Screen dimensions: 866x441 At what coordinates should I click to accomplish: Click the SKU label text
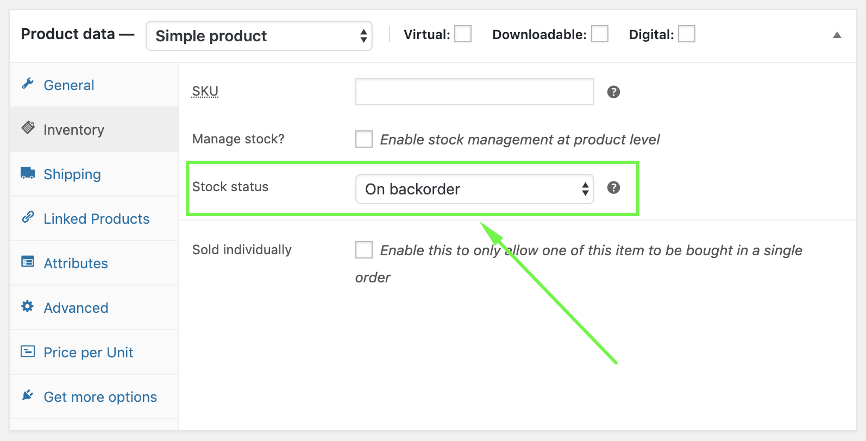click(x=205, y=91)
